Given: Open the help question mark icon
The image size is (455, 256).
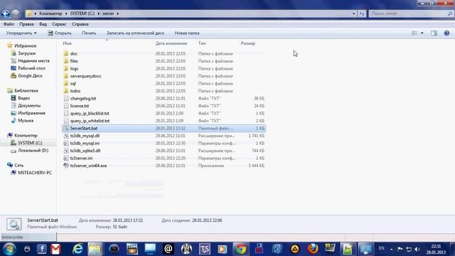Looking at the screenshot, I should pos(446,33).
